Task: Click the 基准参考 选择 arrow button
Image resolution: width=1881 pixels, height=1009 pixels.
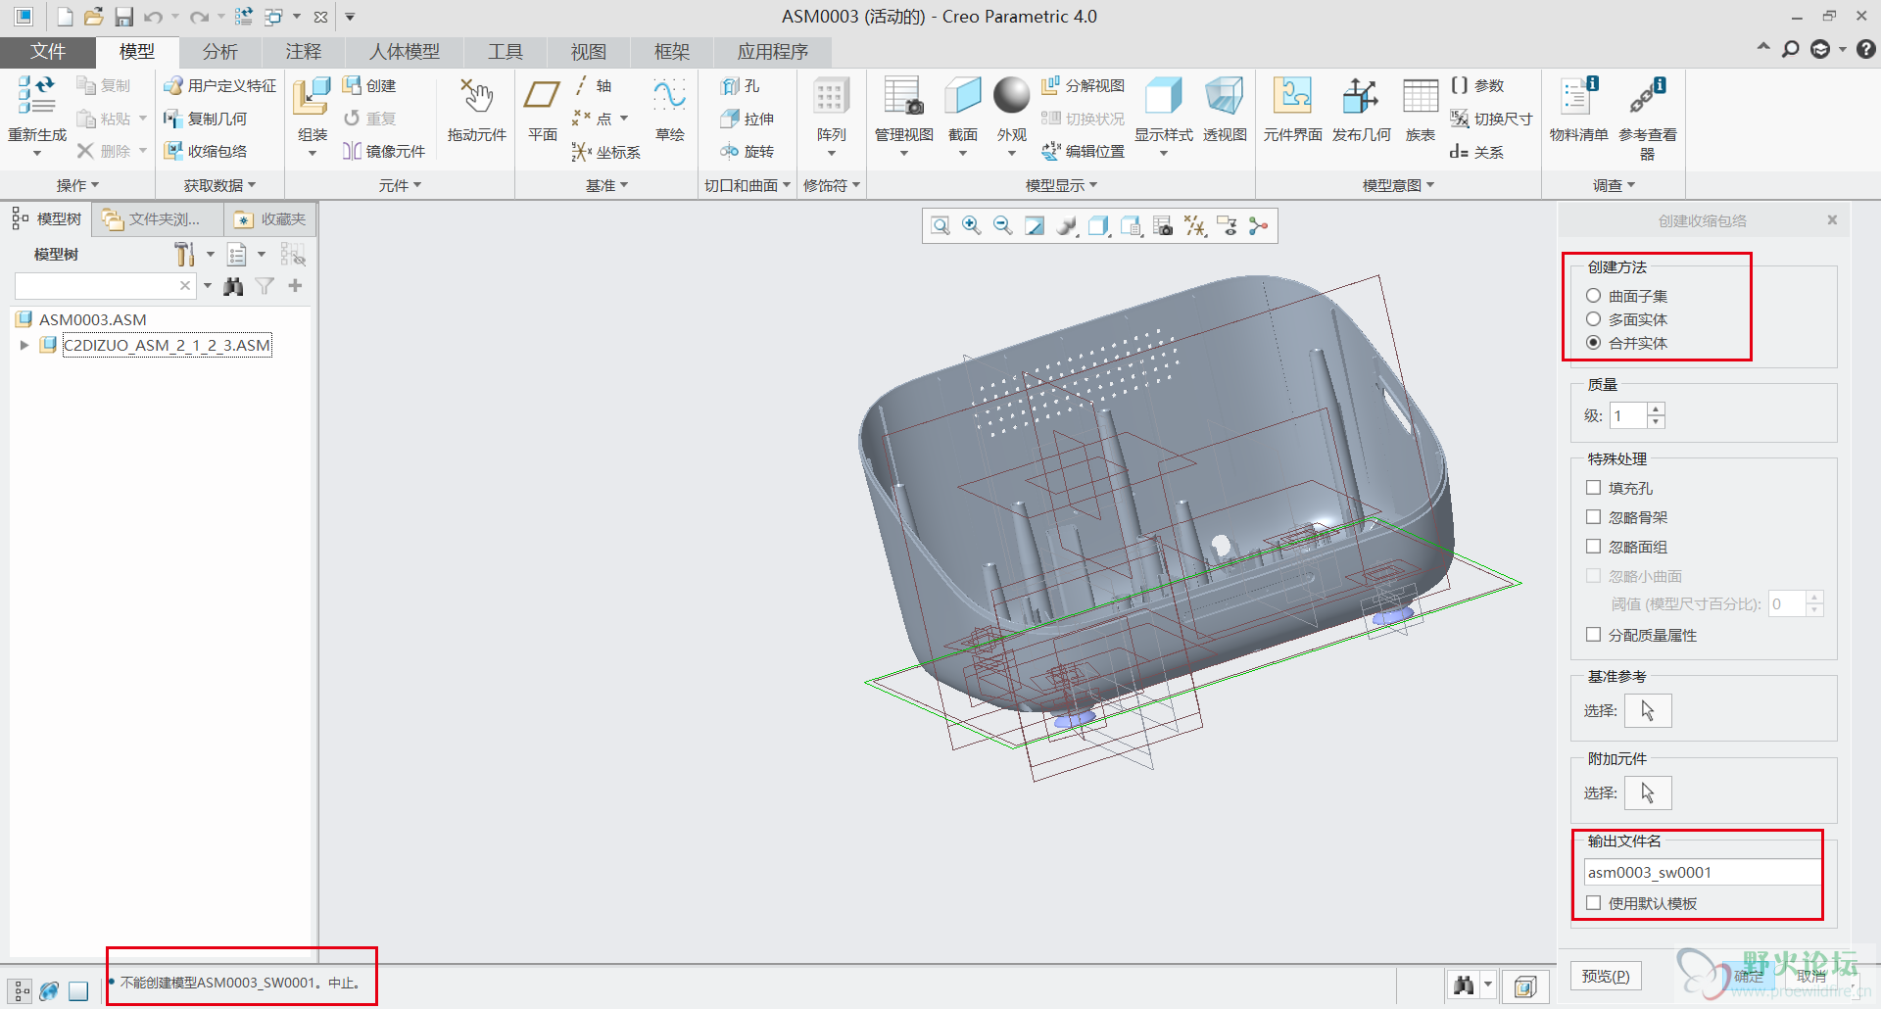Action: click(x=1647, y=710)
